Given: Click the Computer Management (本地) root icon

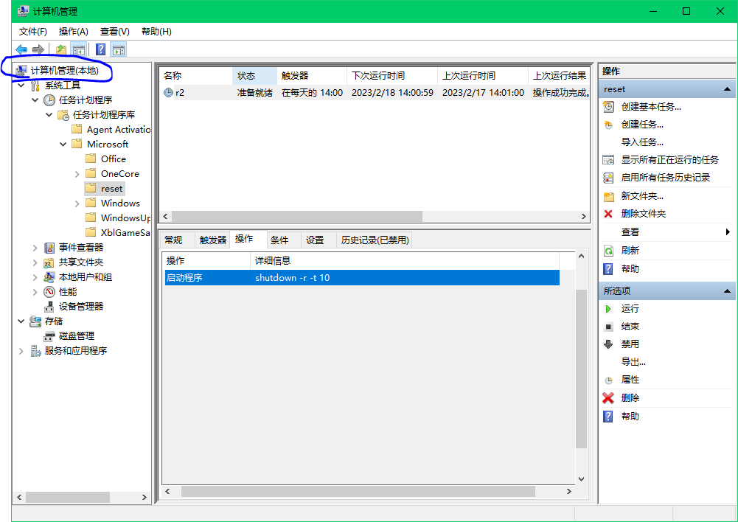Looking at the screenshot, I should point(21,71).
